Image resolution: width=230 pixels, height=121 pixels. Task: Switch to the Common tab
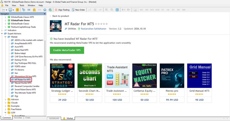click(7, 118)
